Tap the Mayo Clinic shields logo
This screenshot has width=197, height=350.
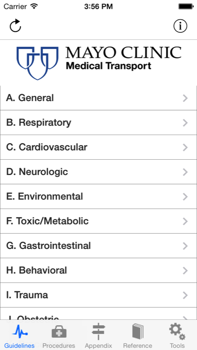click(x=38, y=63)
